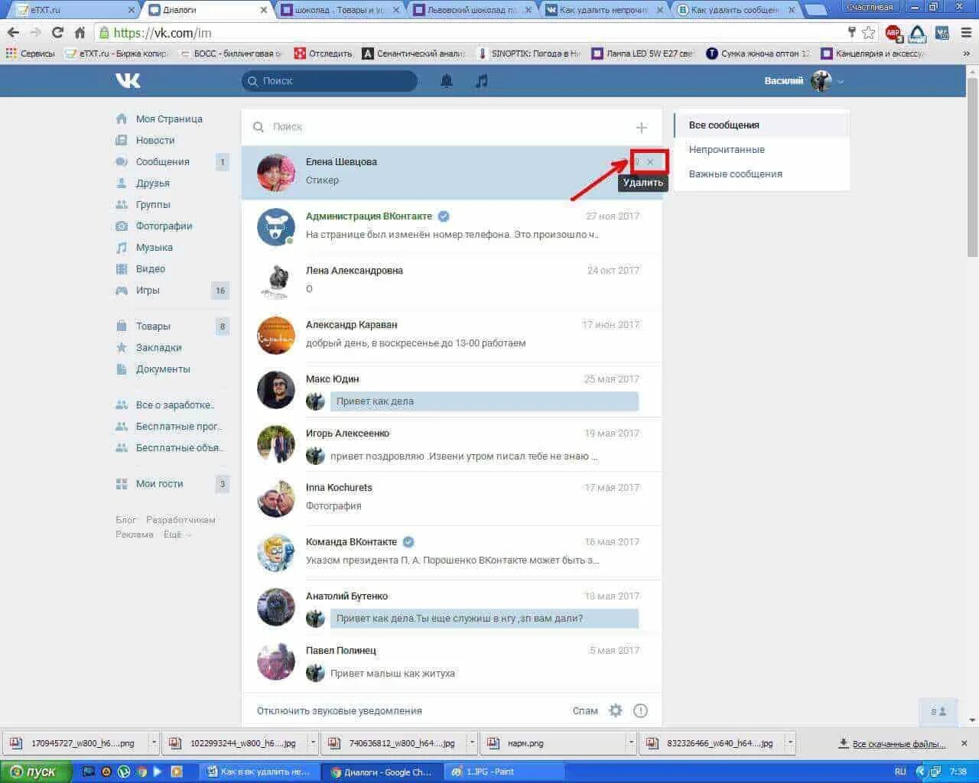This screenshot has height=783, width=979.
Task: Open Закладки in sidebar
Action: click(x=159, y=347)
